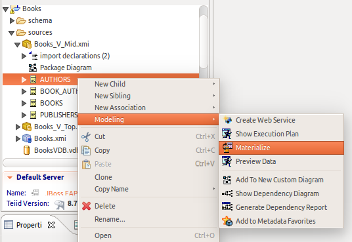
Task: Collapse the Books project node
Action: (6, 9)
